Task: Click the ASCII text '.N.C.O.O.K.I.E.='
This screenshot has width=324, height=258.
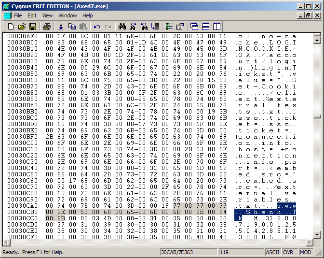Action: point(266,49)
